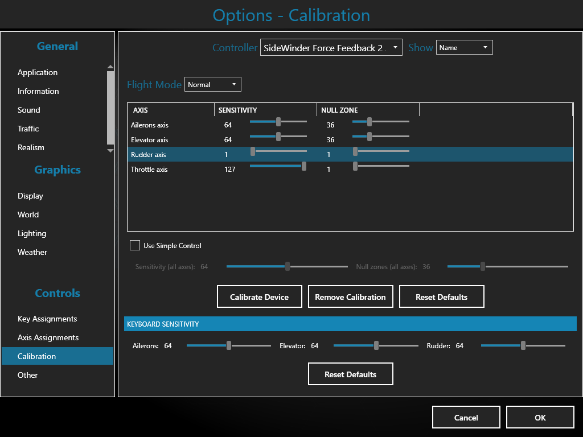Cancel the options dialog
The height and width of the screenshot is (437, 583).
pyautogui.click(x=466, y=417)
